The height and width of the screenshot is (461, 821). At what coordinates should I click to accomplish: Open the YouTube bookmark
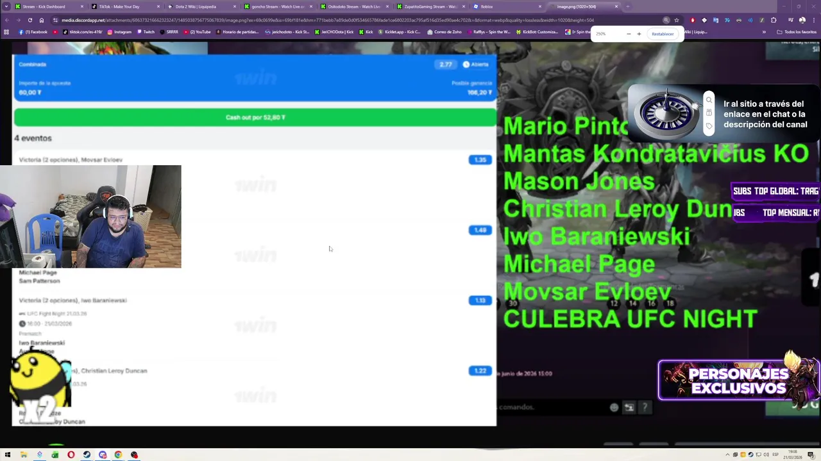tap(198, 31)
